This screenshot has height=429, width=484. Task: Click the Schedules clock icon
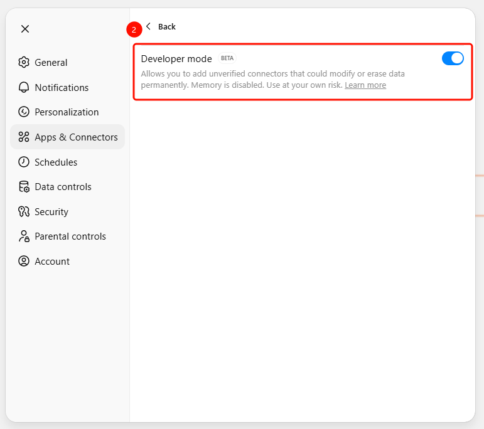(24, 162)
